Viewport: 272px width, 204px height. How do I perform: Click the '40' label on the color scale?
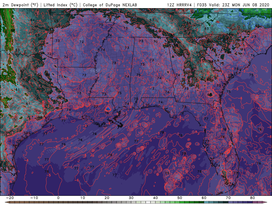click(155, 198)
